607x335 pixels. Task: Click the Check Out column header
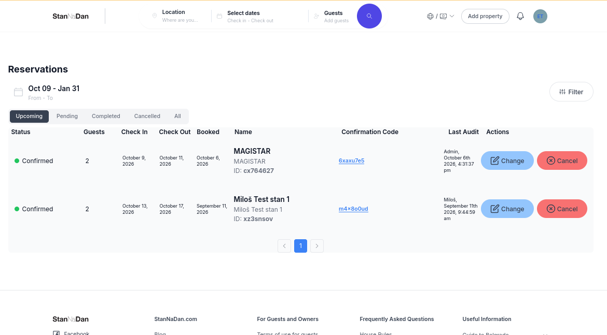(175, 132)
